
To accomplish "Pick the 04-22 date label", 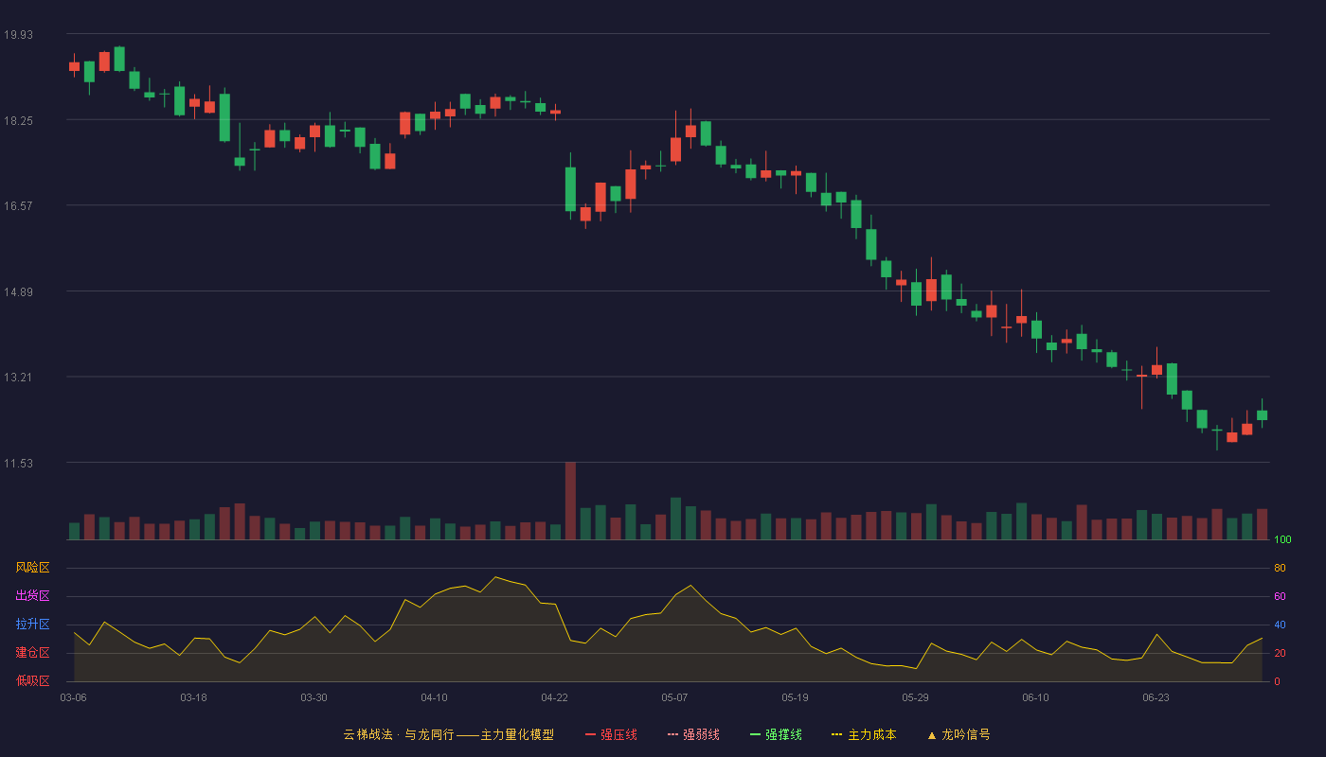I will (x=554, y=697).
